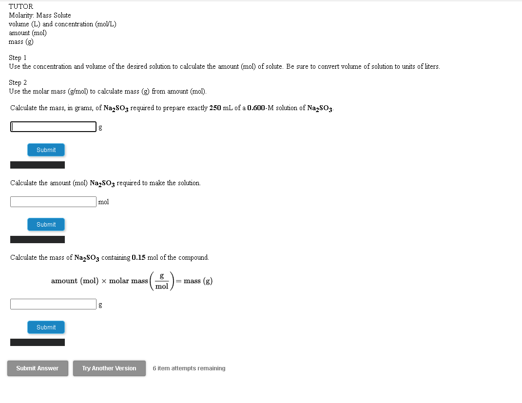Click the Submit Answer button
This screenshot has width=522, height=403.
tap(38, 368)
